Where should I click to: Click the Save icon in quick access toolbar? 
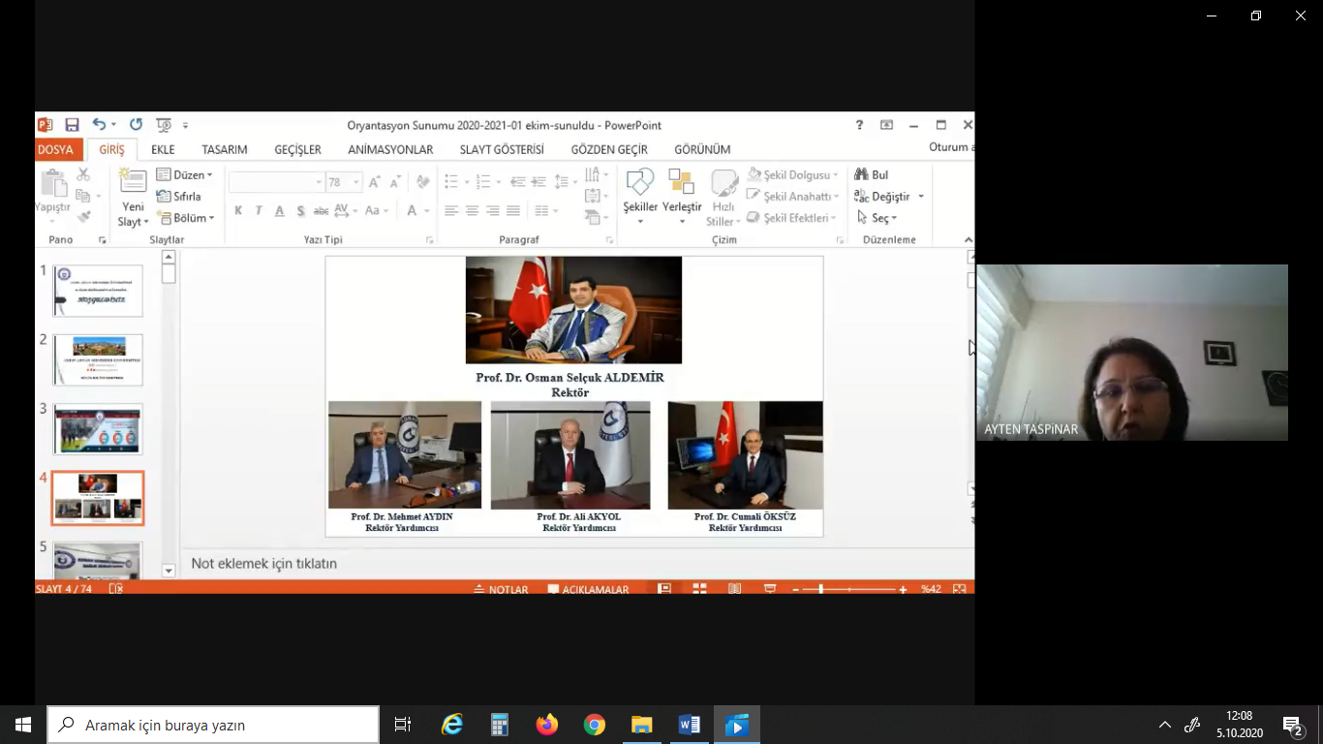pos(72,125)
